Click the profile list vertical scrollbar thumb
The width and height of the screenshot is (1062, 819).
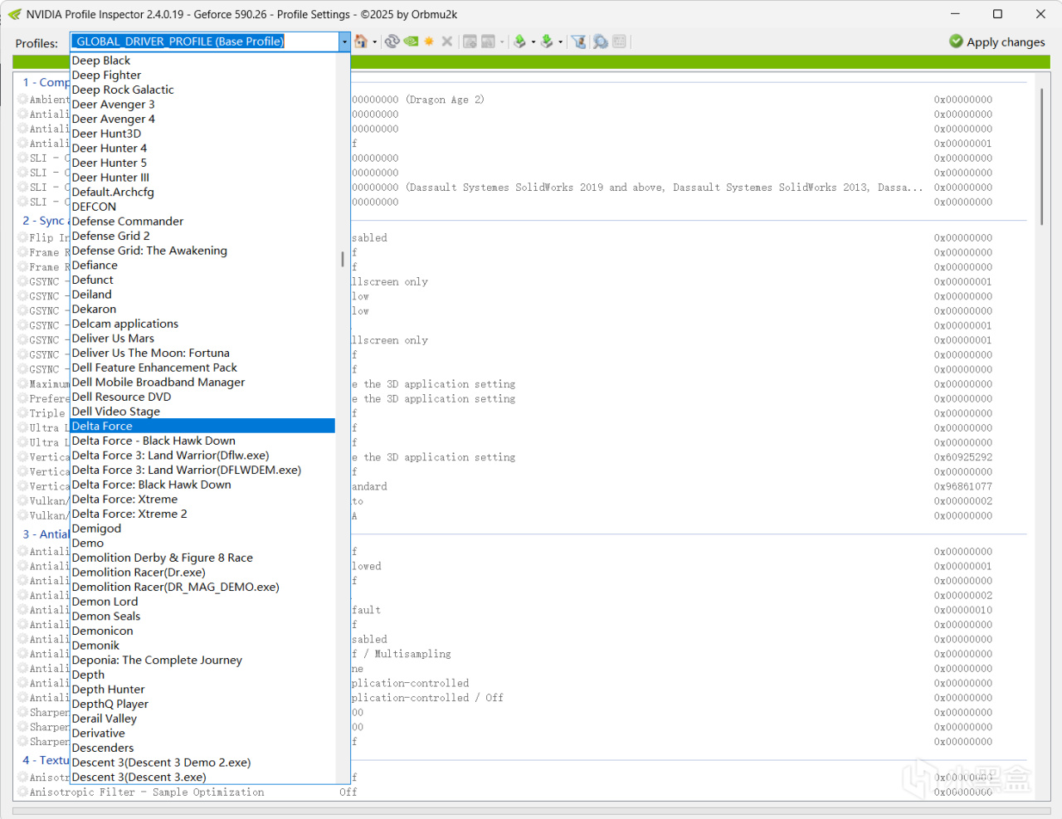tap(343, 259)
